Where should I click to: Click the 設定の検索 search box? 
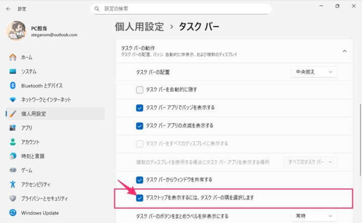pyautogui.click(x=181, y=9)
